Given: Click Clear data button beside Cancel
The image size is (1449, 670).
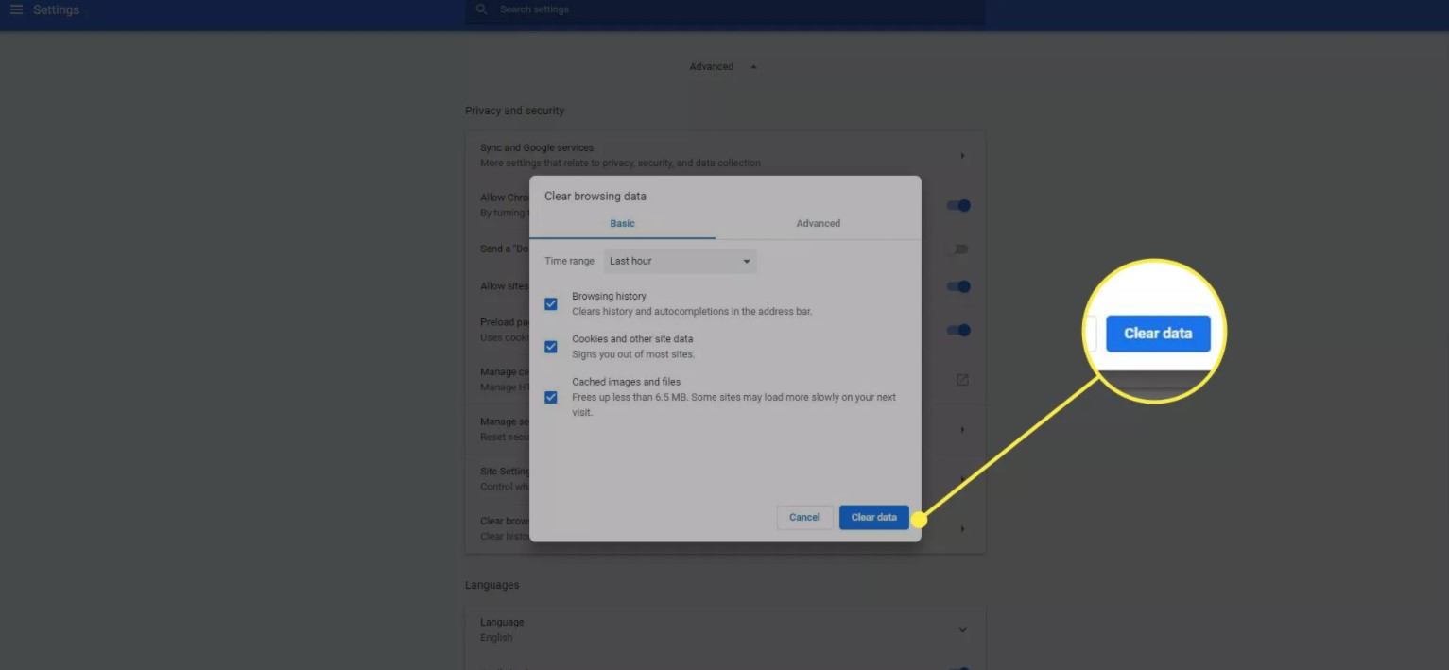Looking at the screenshot, I should [873, 518].
